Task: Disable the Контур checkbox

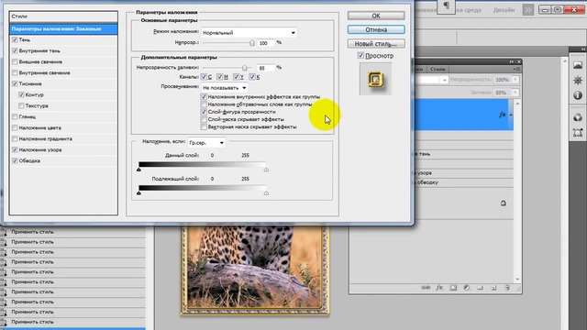Action: [21, 94]
